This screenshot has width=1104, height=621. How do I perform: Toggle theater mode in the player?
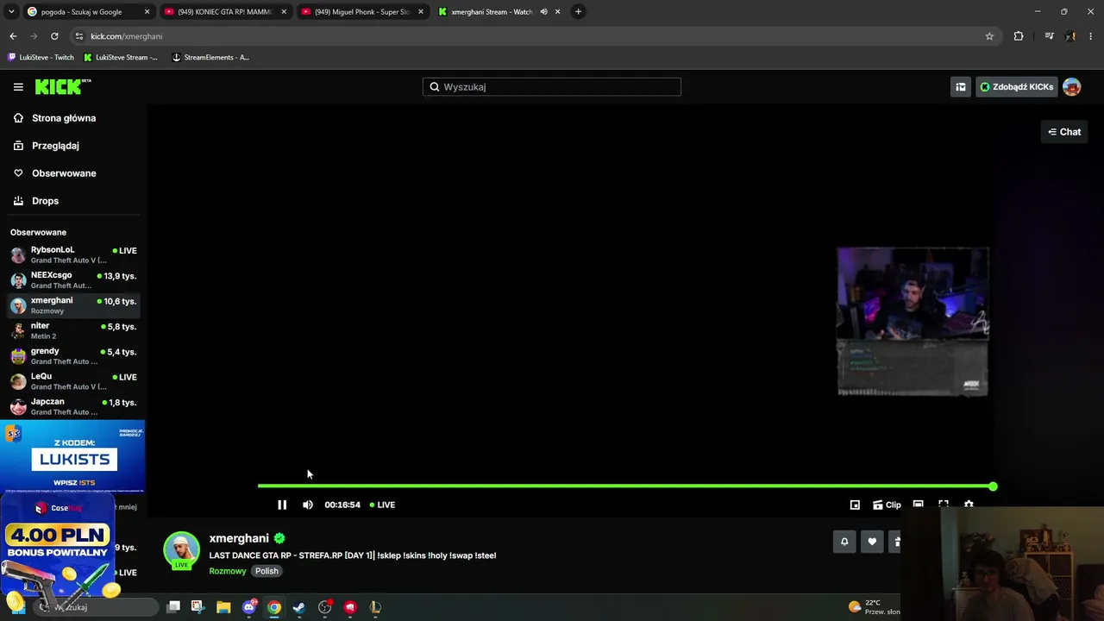[919, 505]
